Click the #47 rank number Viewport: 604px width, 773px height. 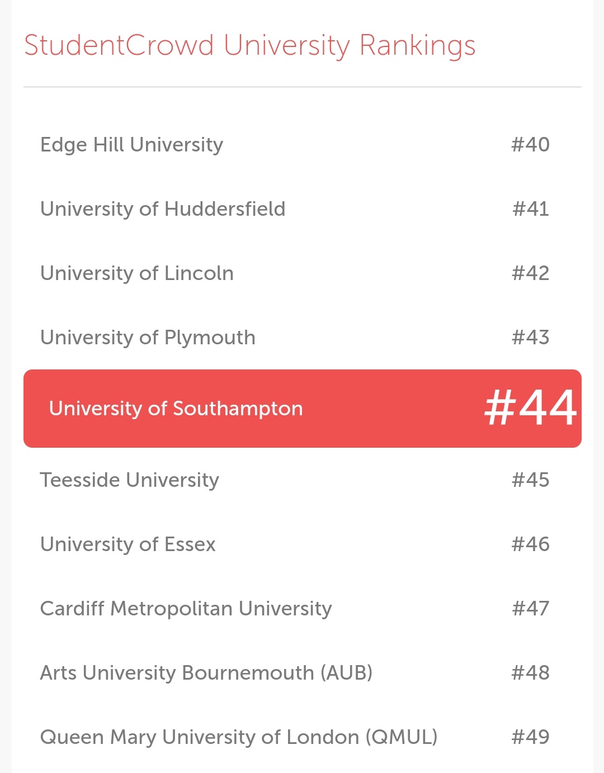click(530, 609)
